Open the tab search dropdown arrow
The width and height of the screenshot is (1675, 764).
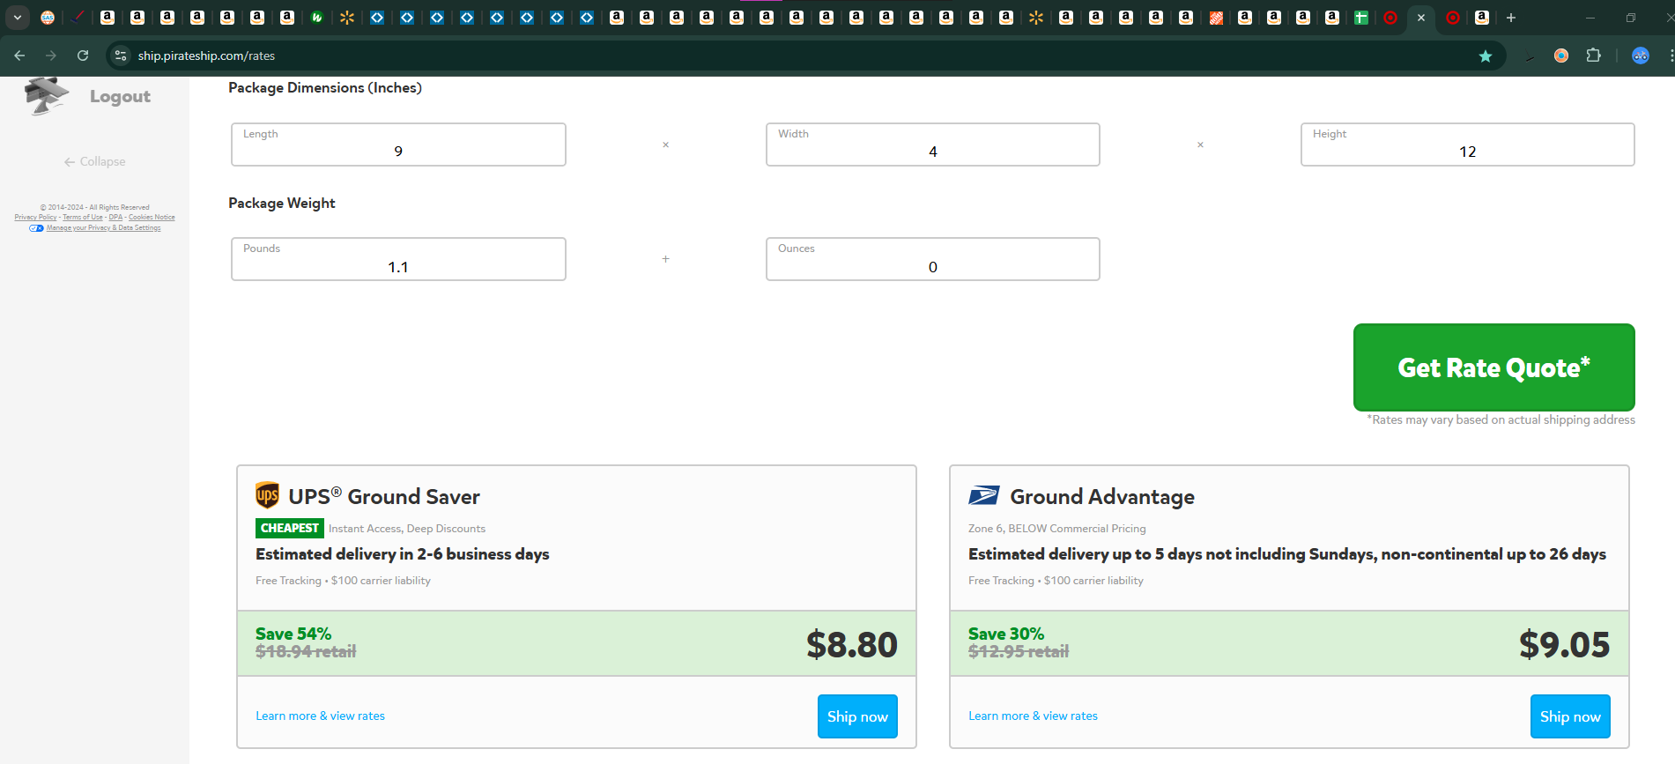18,18
